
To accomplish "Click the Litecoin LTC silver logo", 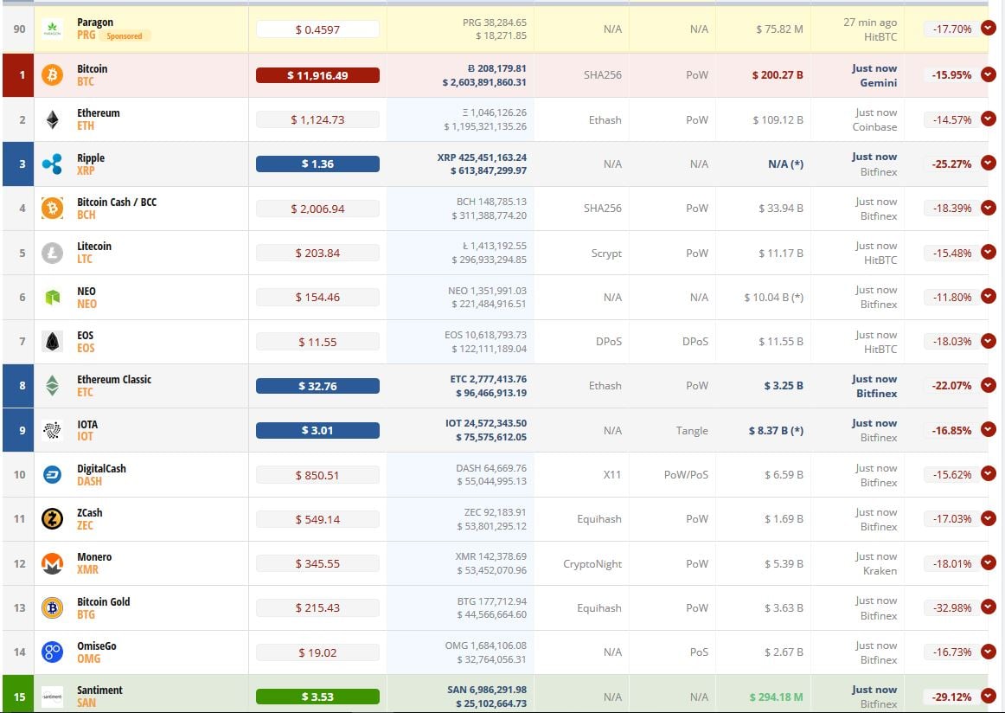I will click(x=52, y=253).
